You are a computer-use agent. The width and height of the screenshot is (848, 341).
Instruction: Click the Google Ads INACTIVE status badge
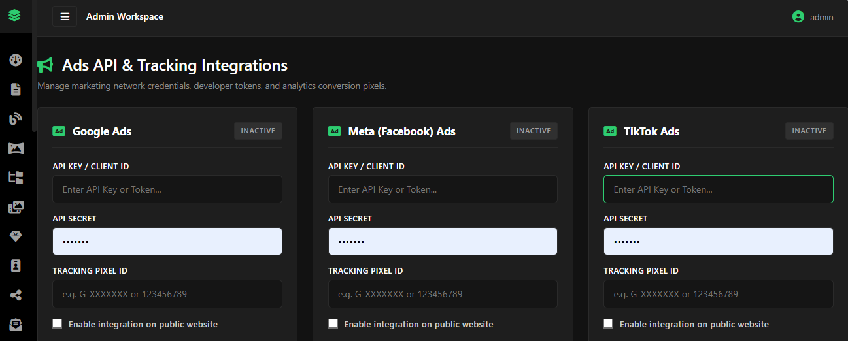pyautogui.click(x=258, y=131)
